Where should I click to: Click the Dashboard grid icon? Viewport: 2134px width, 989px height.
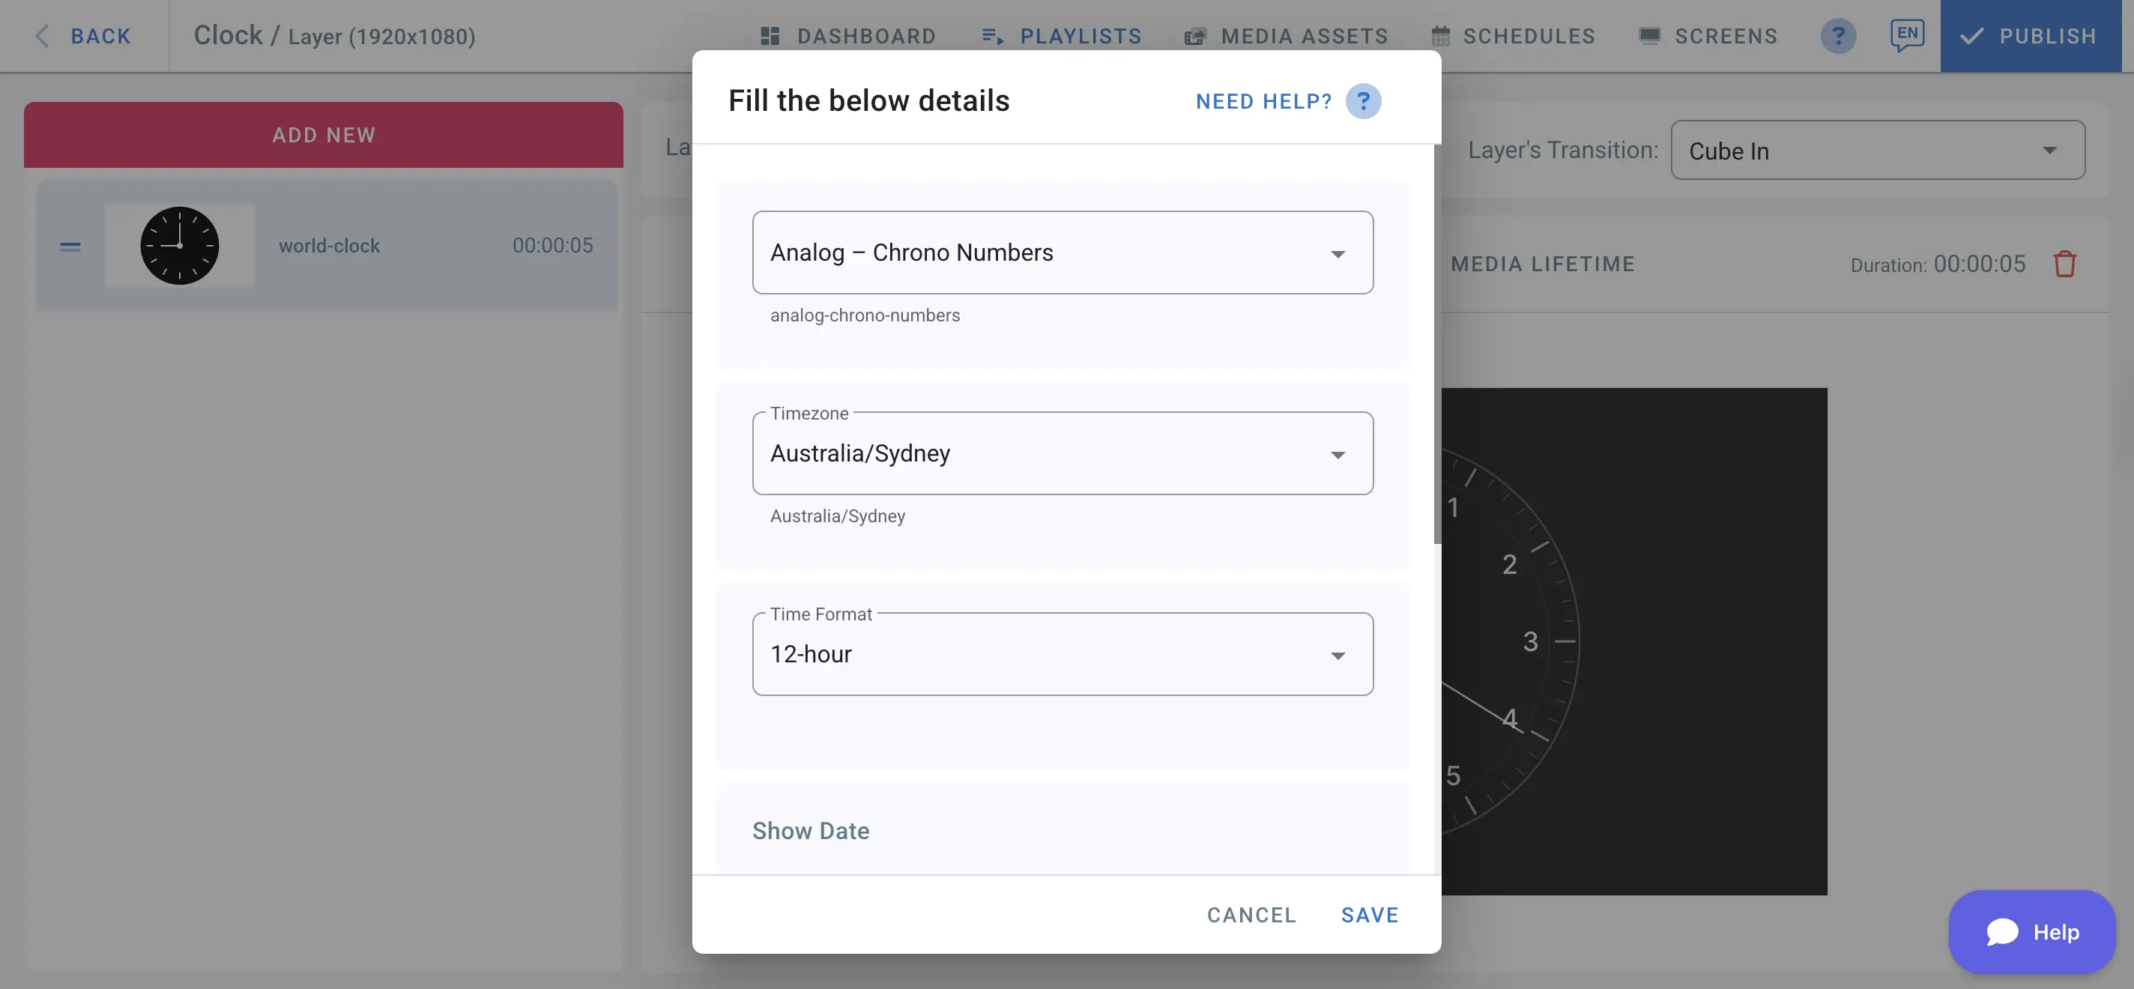pos(770,36)
